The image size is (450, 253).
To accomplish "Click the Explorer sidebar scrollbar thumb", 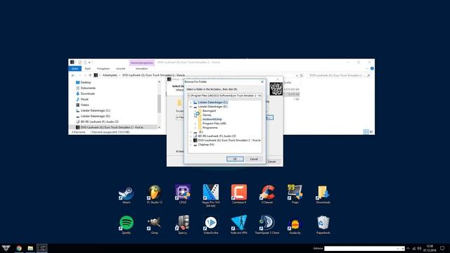I will [160, 104].
